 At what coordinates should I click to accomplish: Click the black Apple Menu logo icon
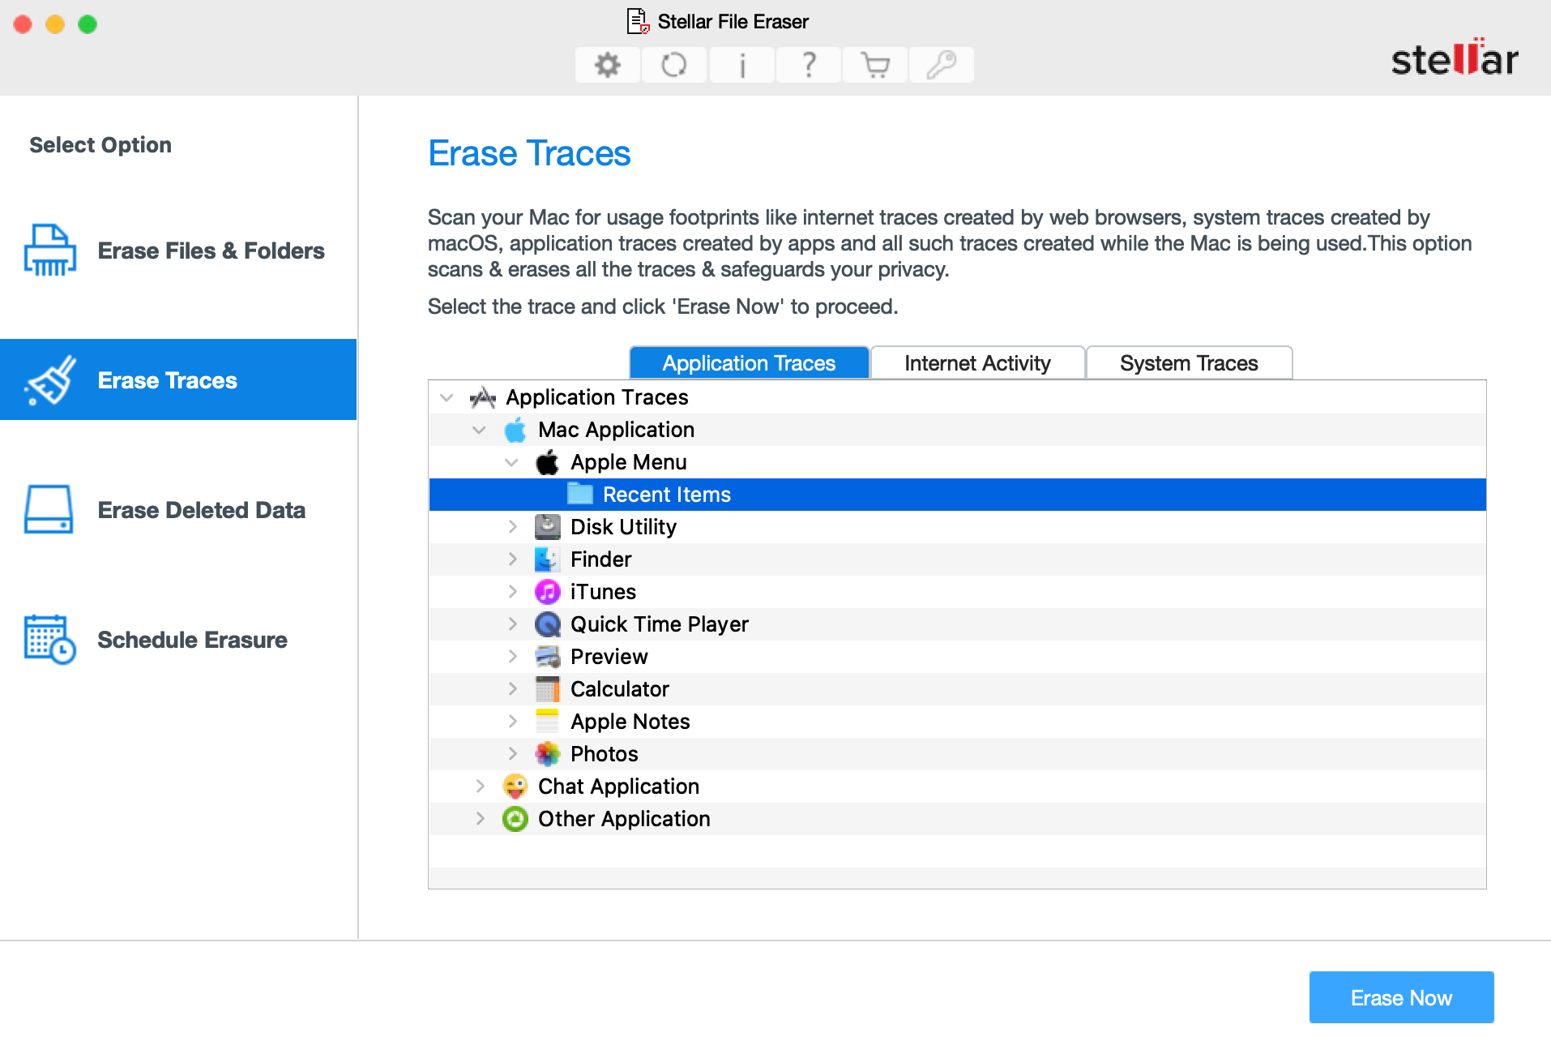point(548,462)
